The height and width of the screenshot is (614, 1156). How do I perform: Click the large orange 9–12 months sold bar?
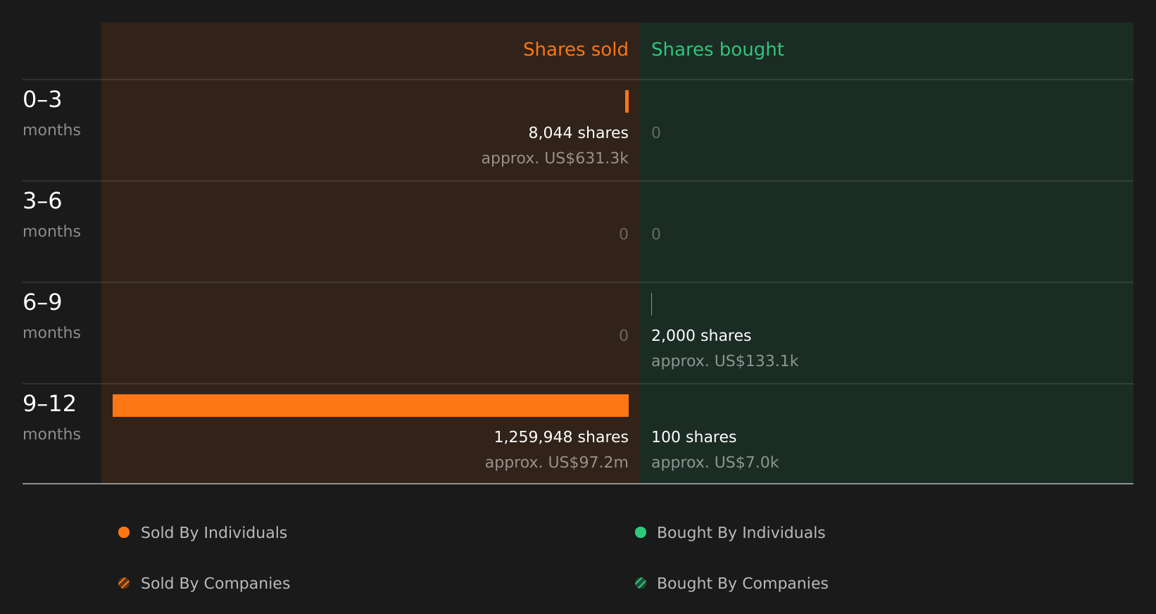click(x=370, y=406)
